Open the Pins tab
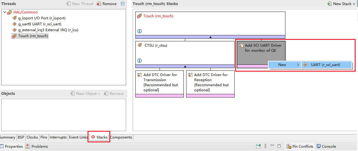Image resolution: width=358 pixels, height=151 pixels. click(44, 137)
